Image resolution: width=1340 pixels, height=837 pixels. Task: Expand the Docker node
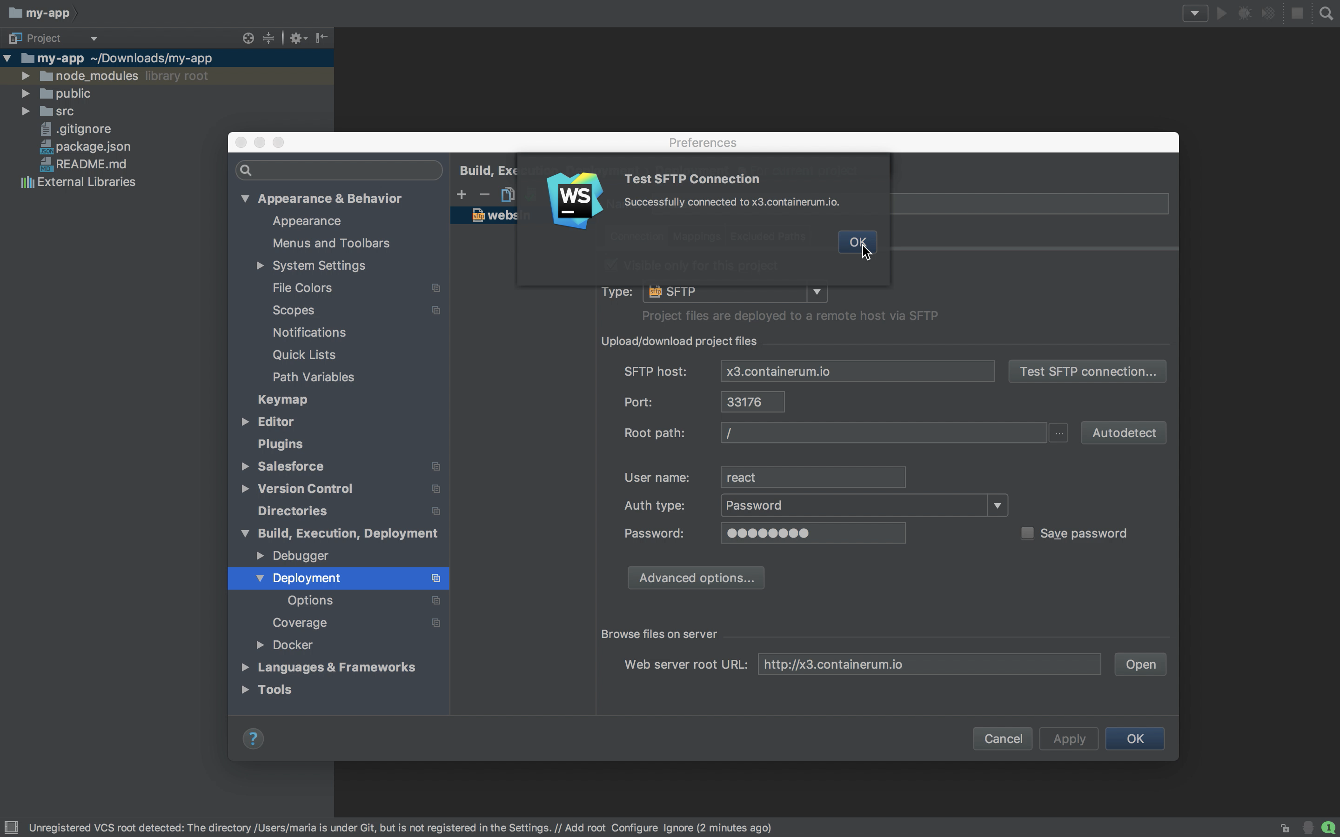coord(260,645)
